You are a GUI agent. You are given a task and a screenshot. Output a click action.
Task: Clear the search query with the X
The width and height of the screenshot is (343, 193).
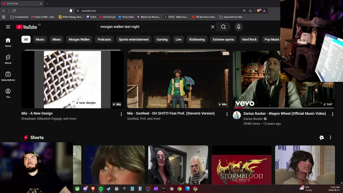tap(213, 27)
